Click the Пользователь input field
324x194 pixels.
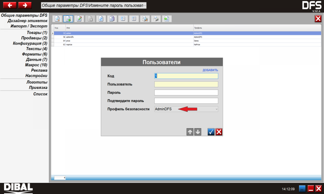point(186,84)
